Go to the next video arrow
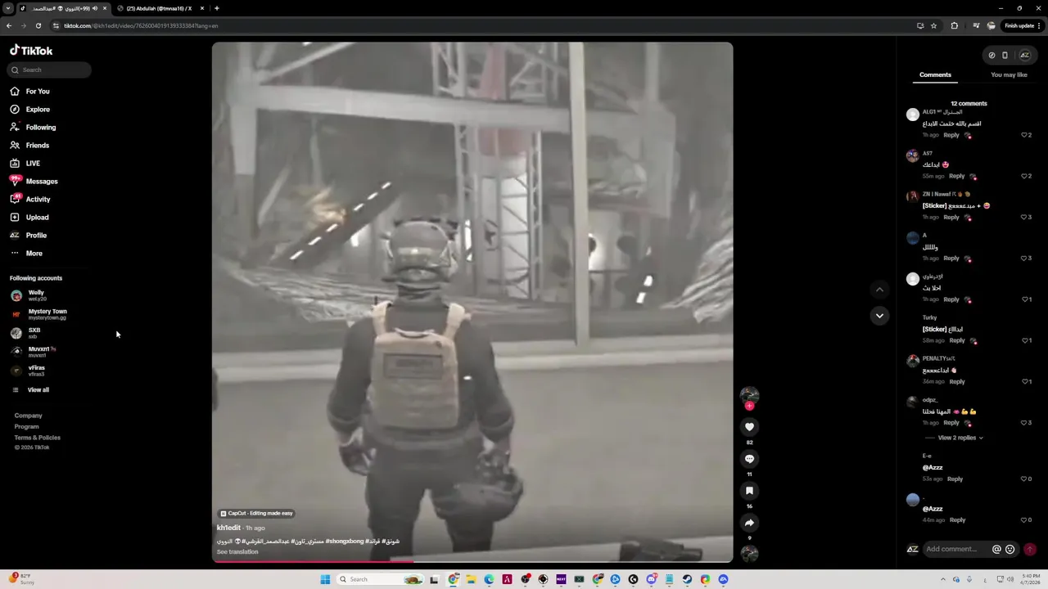 point(879,316)
